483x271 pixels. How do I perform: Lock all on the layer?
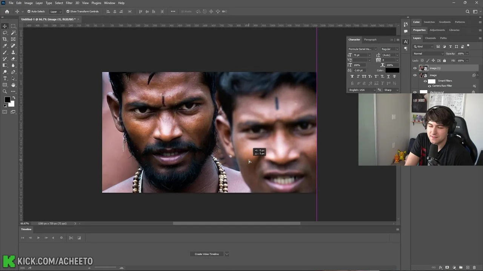445,61
